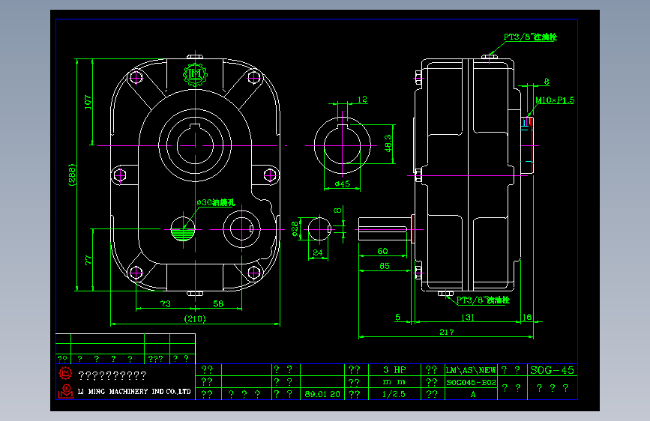
Task: Select the revision letter A cell
Action: coord(471,394)
